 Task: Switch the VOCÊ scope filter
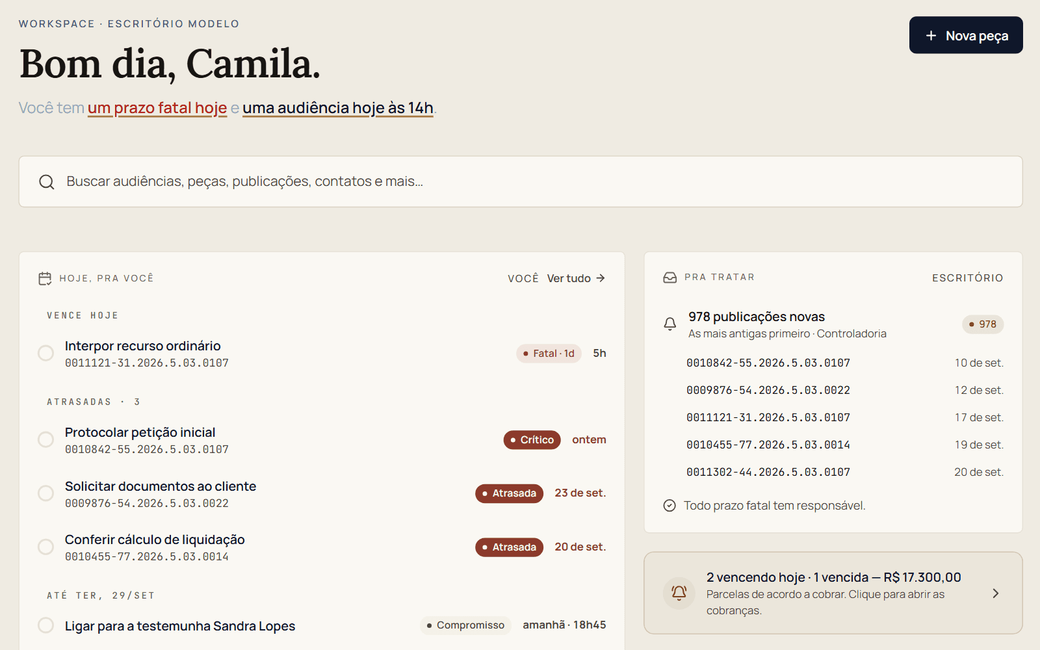523,278
